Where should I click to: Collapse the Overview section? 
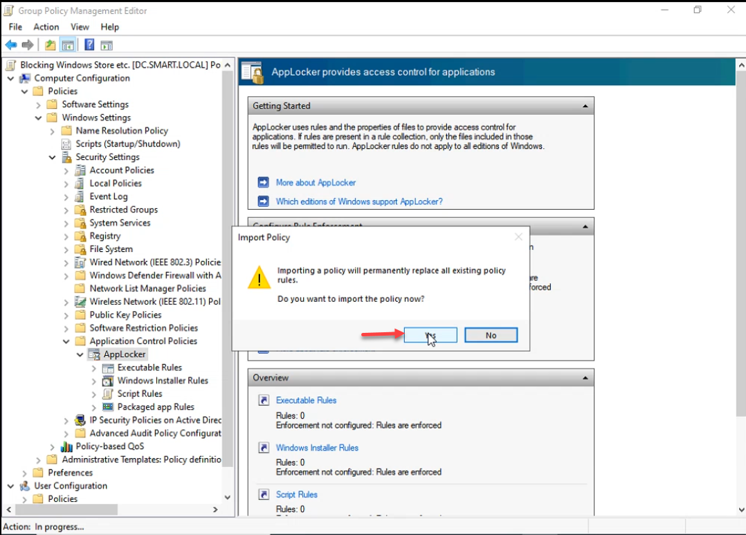[585, 378]
